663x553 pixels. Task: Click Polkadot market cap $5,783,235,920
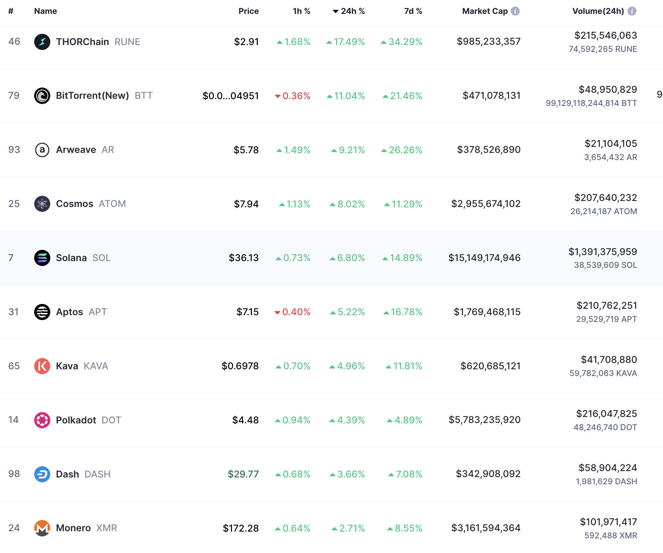(485, 420)
